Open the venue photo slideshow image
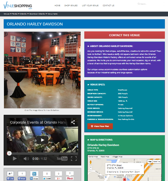Screen dimensions: 168x181 pyautogui.click(x=42, y=70)
